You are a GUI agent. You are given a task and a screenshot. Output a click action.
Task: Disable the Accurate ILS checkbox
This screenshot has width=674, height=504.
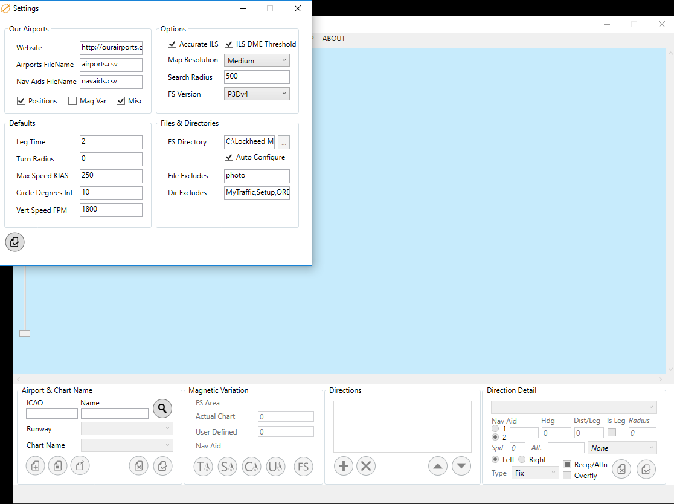[x=172, y=44]
